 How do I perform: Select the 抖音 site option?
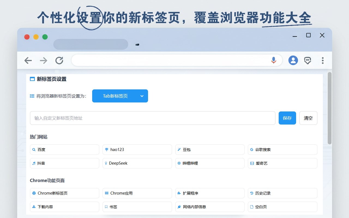(65, 163)
